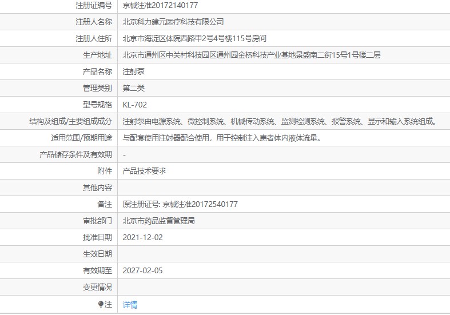
Task: Select registrant name 北京科力建元医疗科技有限公司
Action: tap(173, 22)
